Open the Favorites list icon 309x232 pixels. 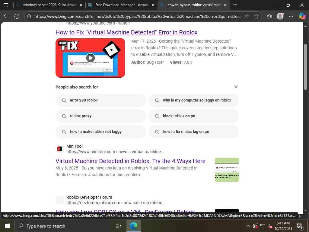pyautogui.click(x=269, y=16)
